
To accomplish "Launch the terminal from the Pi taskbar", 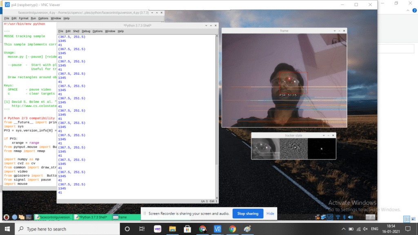I will coord(28,217).
